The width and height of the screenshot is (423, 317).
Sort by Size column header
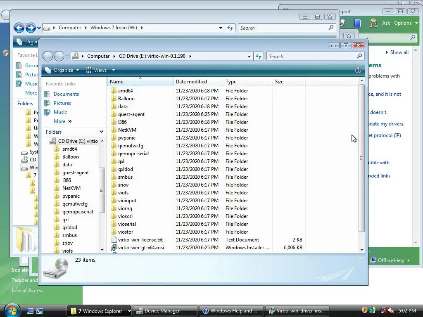tap(289, 82)
